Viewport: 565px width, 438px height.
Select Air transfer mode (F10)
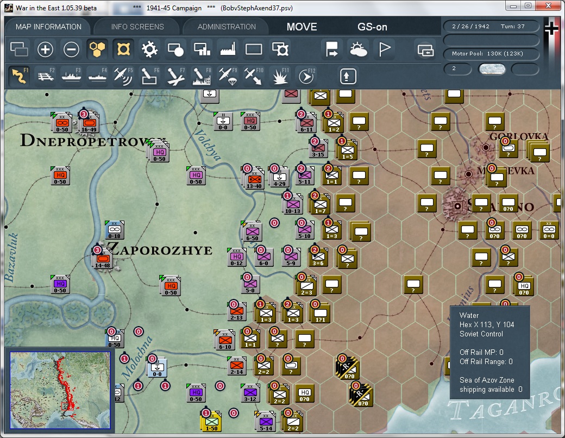click(x=254, y=76)
